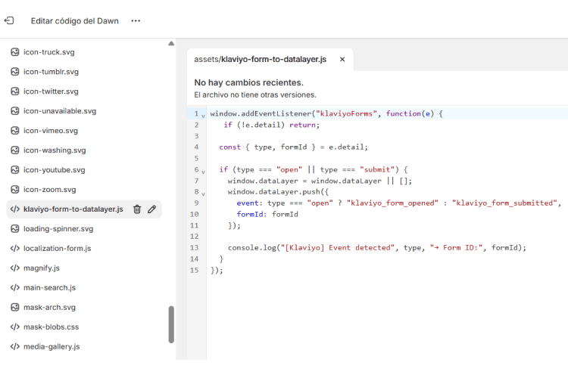Open the icon-tumblr.svg file
The height and width of the screenshot is (378, 568).
click(51, 72)
